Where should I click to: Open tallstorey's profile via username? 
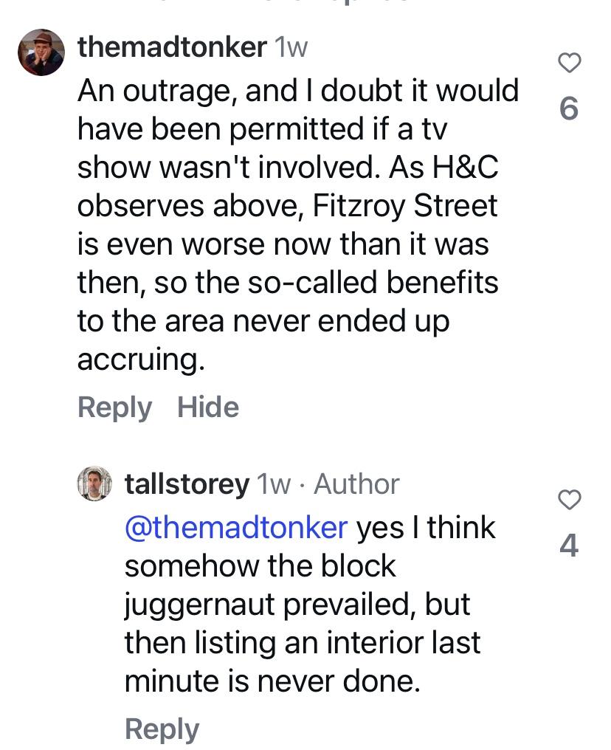(x=187, y=484)
